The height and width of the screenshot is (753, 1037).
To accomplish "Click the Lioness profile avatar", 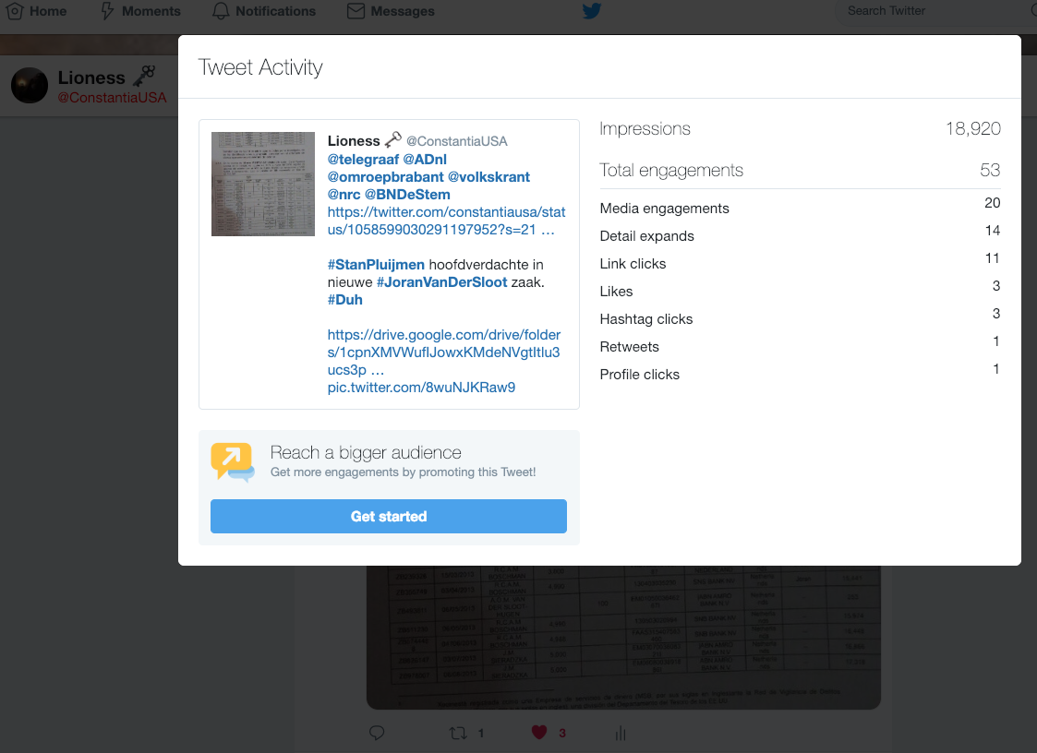I will pyautogui.click(x=30, y=86).
